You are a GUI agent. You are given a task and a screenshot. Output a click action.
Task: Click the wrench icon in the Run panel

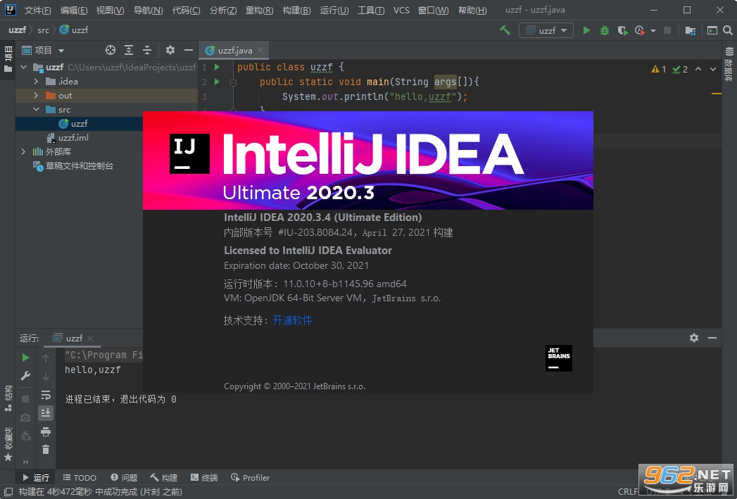pyautogui.click(x=26, y=376)
